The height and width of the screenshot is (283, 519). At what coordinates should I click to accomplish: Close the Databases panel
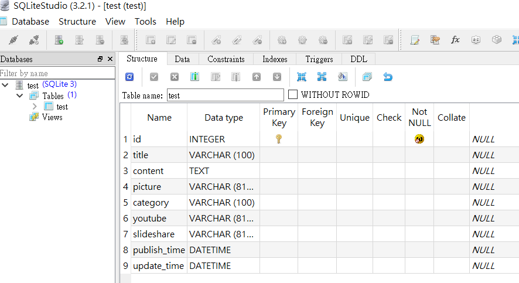110,59
